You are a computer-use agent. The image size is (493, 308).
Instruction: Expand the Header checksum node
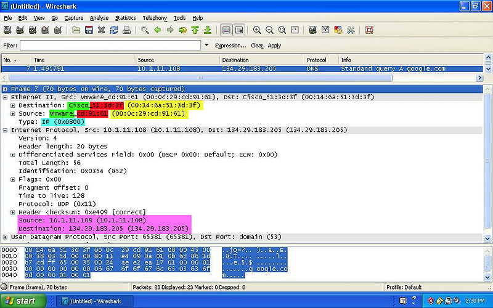tap(12, 212)
